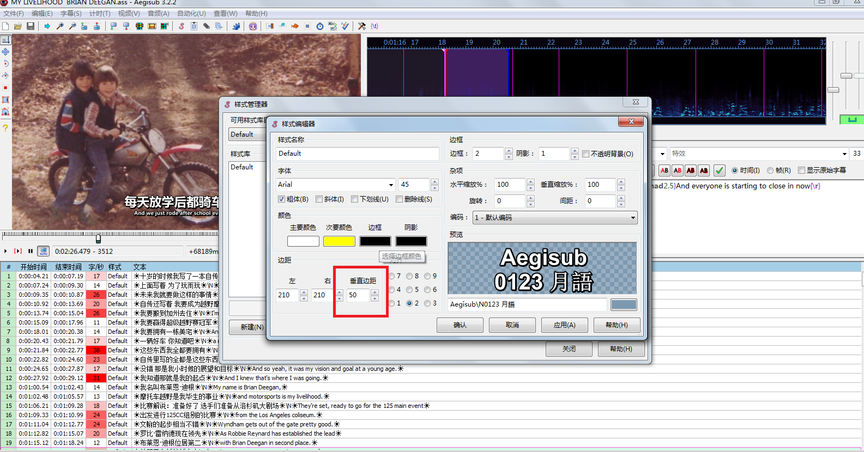Zoom out the video using magnifier minus

72,26
